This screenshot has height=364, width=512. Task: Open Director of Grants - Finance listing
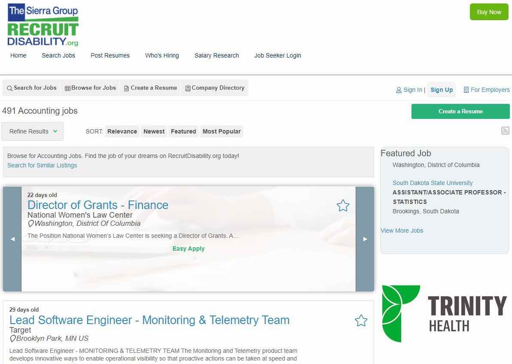(98, 205)
